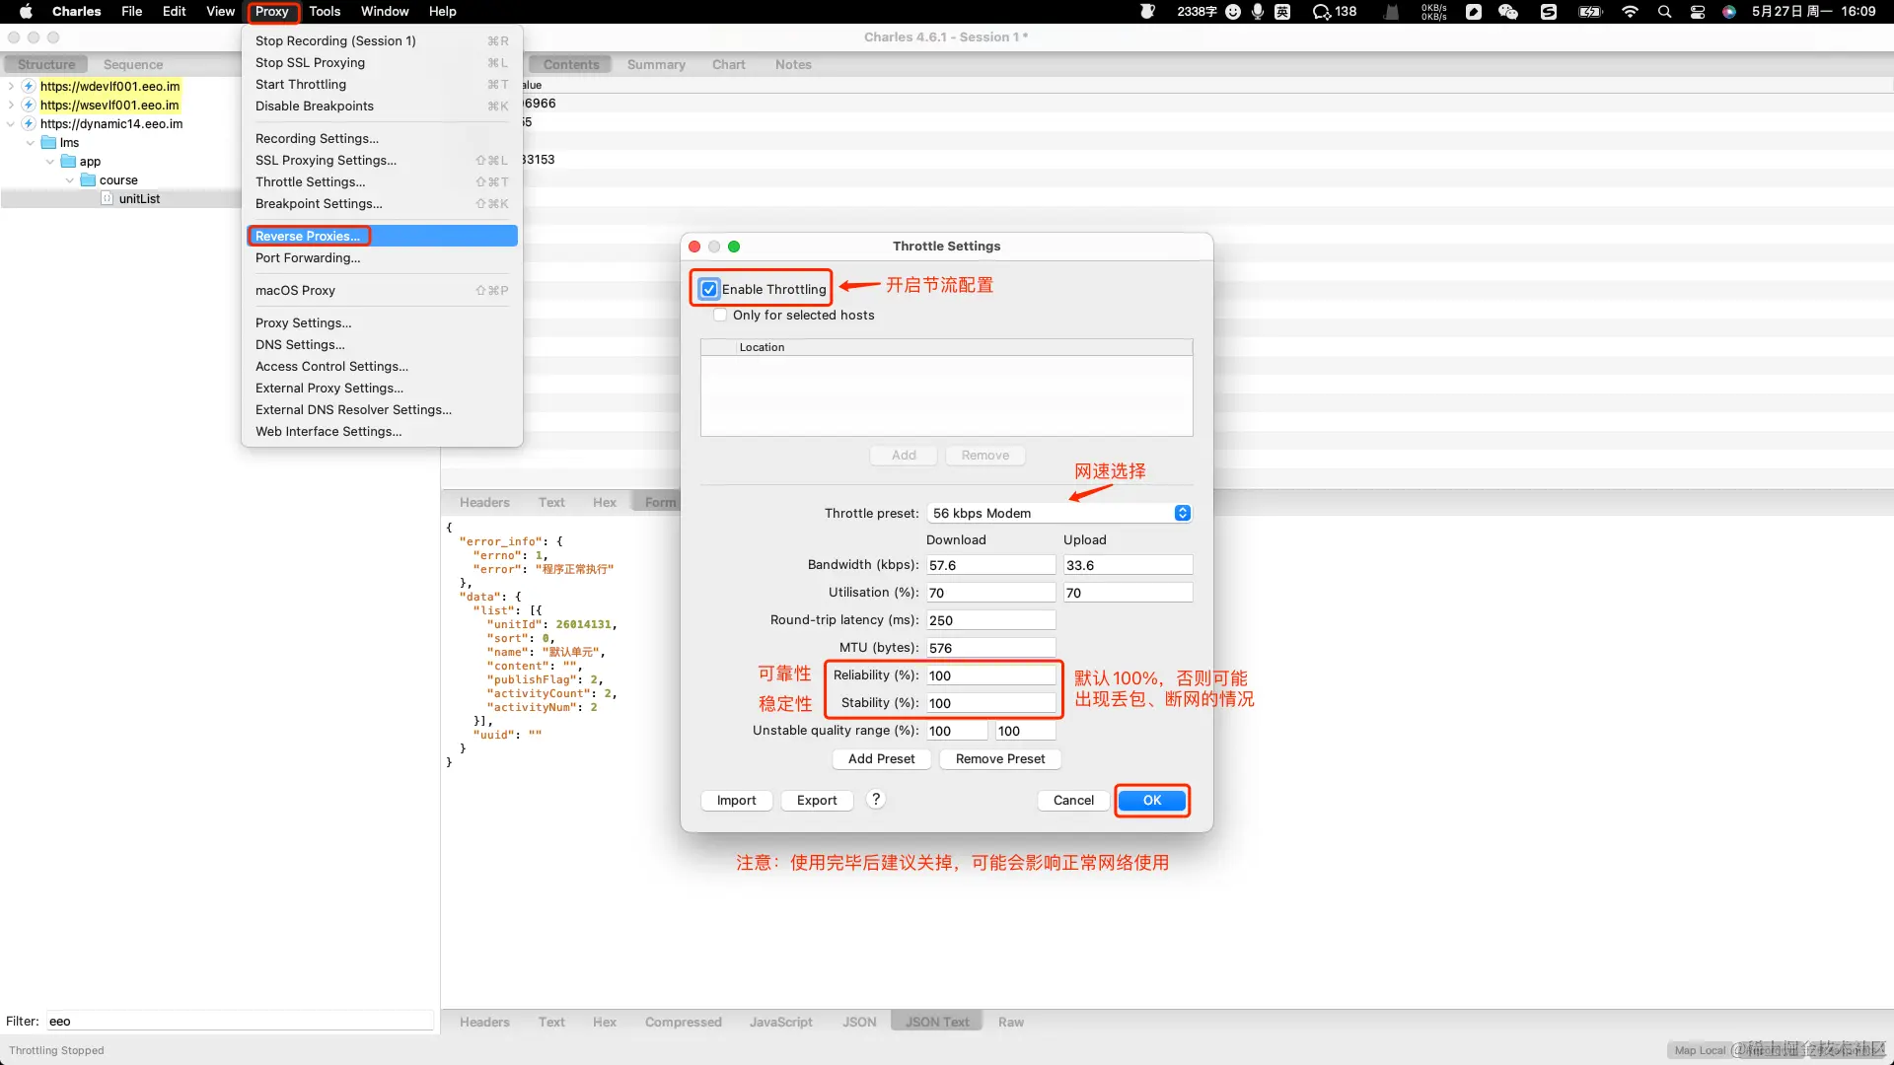Click the dynamic14.eeo.im host icon
This screenshot has height=1065, width=1894.
(x=29, y=123)
